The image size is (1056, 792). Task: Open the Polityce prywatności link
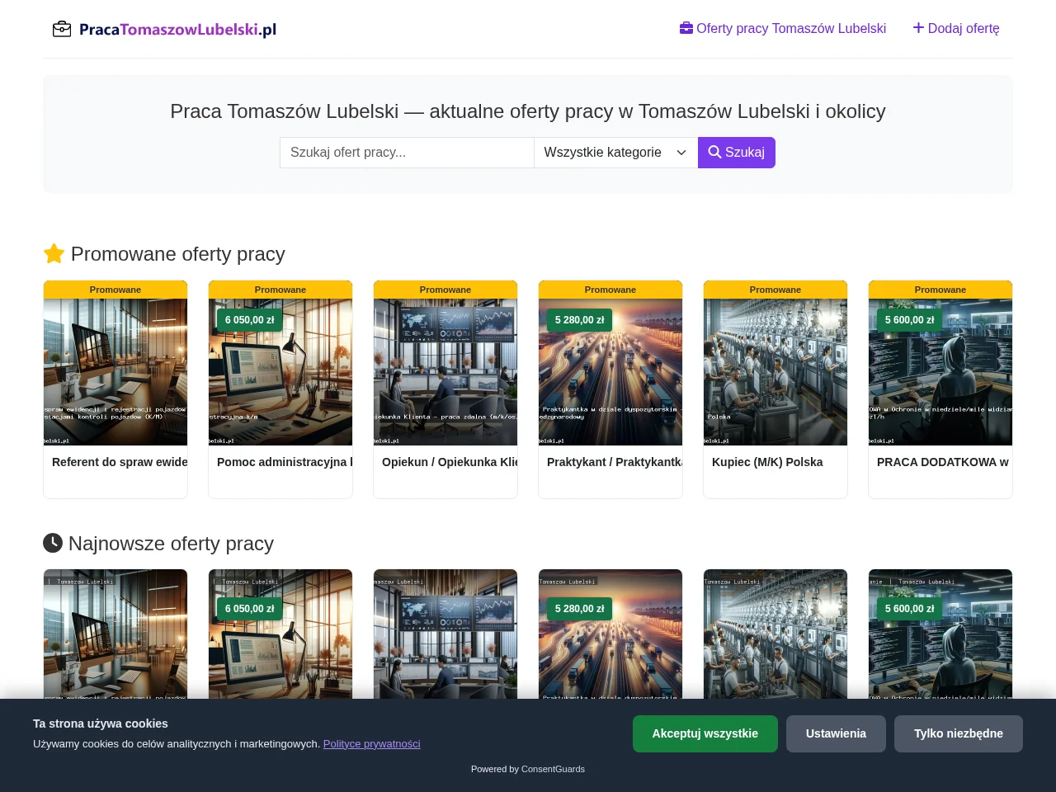(x=371, y=744)
